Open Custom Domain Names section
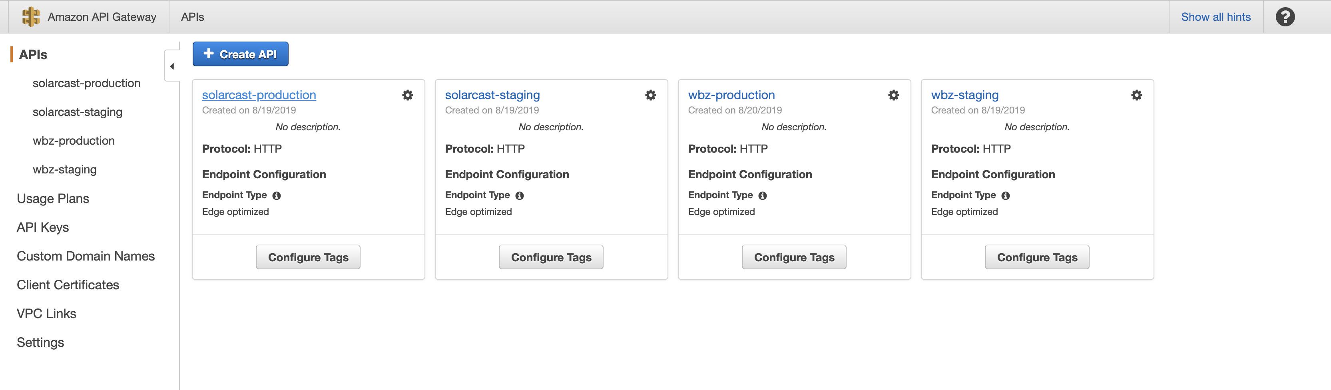The width and height of the screenshot is (1331, 390). 85,256
